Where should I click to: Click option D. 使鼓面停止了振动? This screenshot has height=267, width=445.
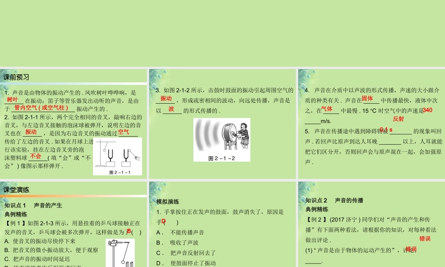click(186, 263)
